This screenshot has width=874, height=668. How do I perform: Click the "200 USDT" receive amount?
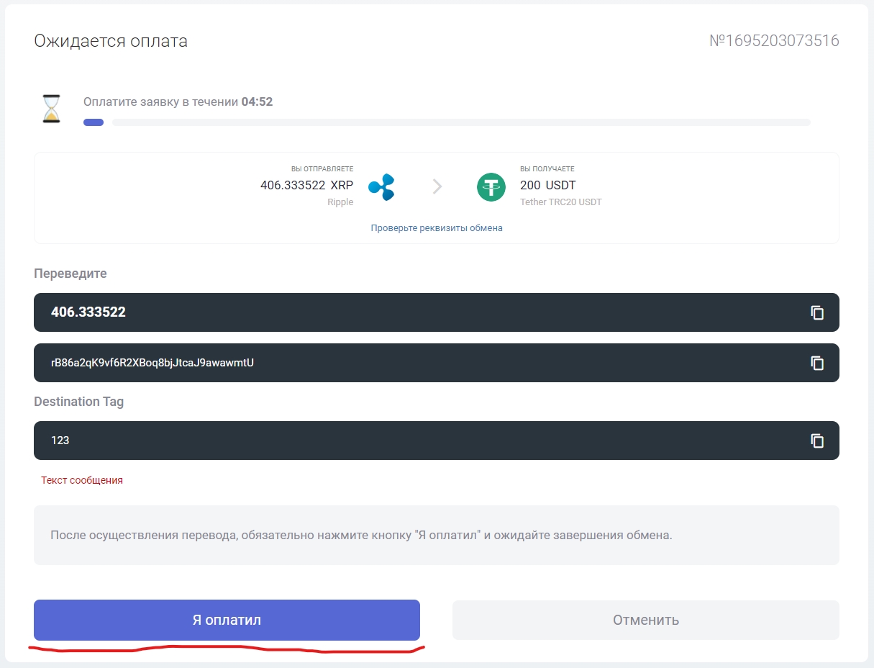coord(547,185)
